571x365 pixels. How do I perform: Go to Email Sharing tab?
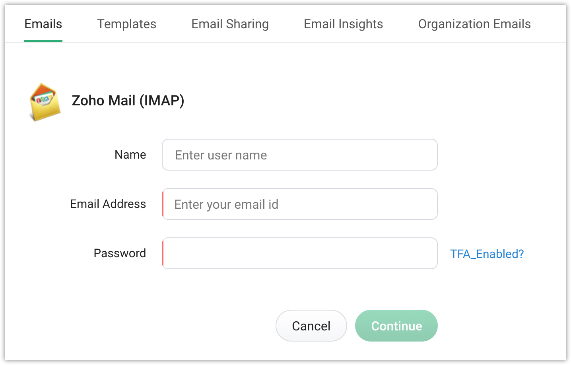point(230,24)
